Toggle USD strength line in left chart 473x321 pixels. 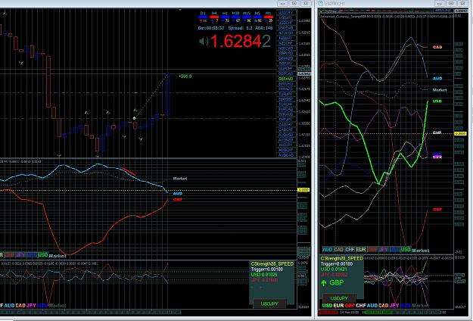(x=43, y=255)
